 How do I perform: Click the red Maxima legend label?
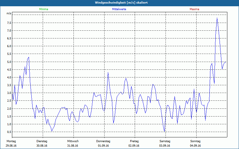(194, 9)
